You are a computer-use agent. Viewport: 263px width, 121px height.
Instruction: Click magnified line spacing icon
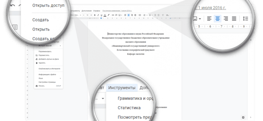pos(245,18)
